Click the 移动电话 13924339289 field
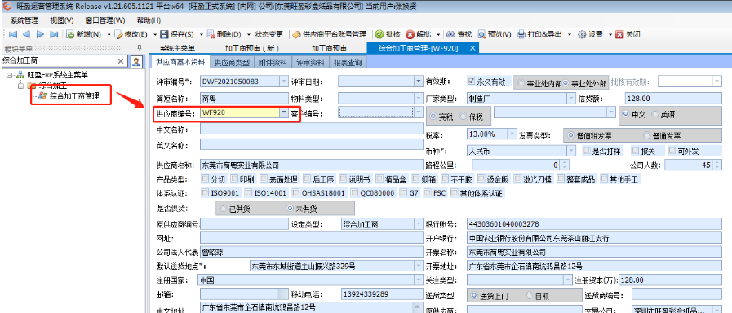732x313 pixels. [x=381, y=294]
